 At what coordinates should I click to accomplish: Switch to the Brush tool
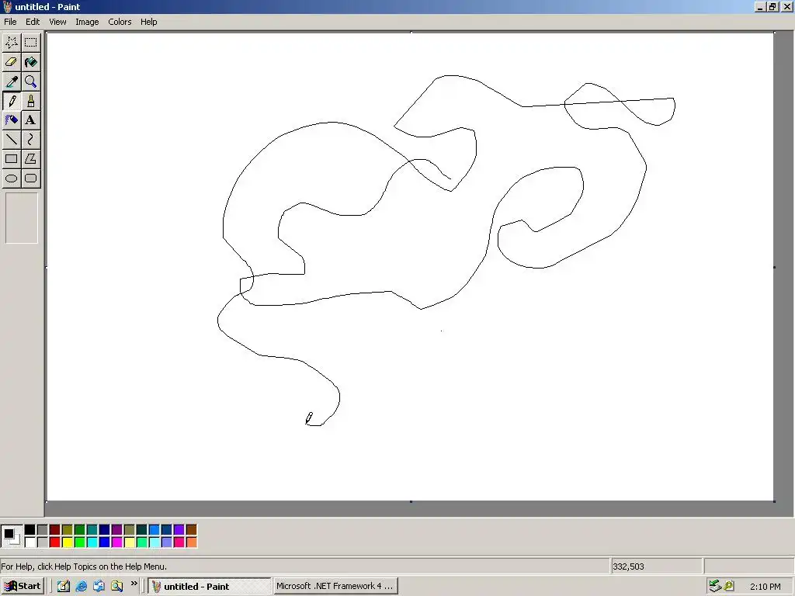pyautogui.click(x=31, y=101)
